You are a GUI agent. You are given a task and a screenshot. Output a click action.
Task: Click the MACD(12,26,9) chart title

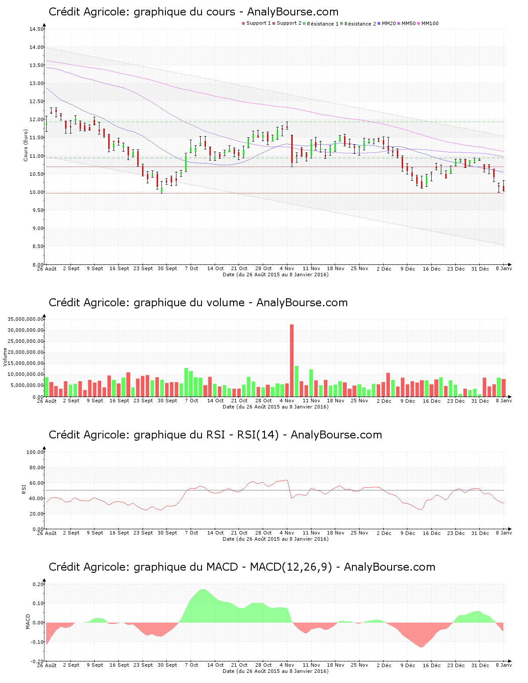pos(242,567)
